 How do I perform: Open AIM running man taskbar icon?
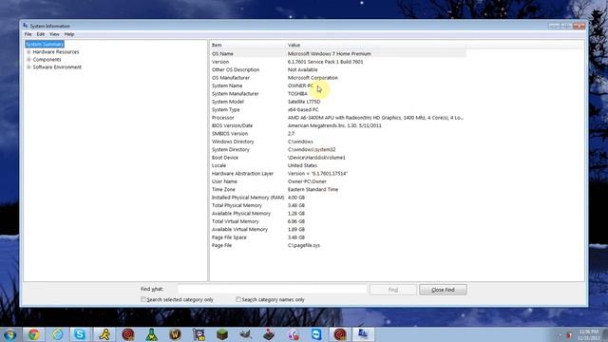coord(104,334)
